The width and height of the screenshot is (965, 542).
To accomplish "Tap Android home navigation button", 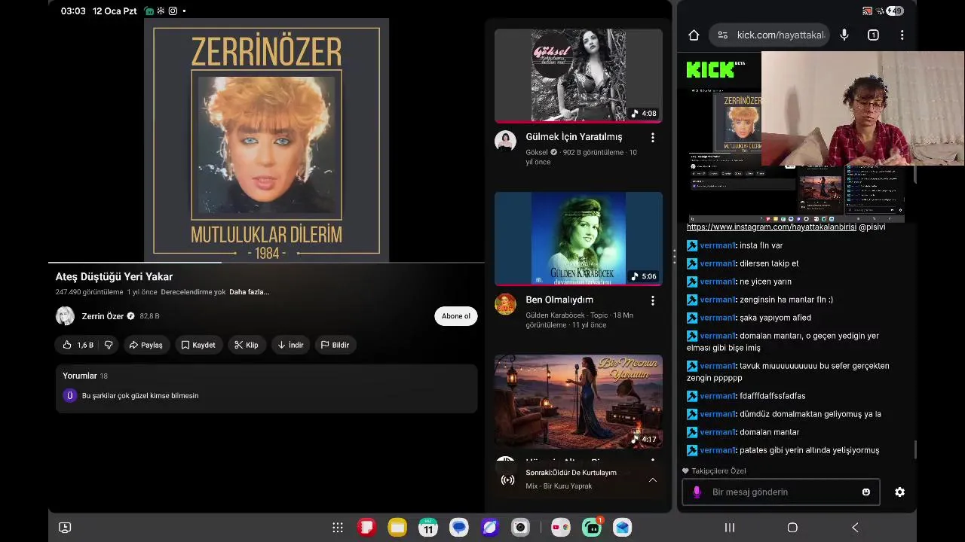I will pos(792,528).
